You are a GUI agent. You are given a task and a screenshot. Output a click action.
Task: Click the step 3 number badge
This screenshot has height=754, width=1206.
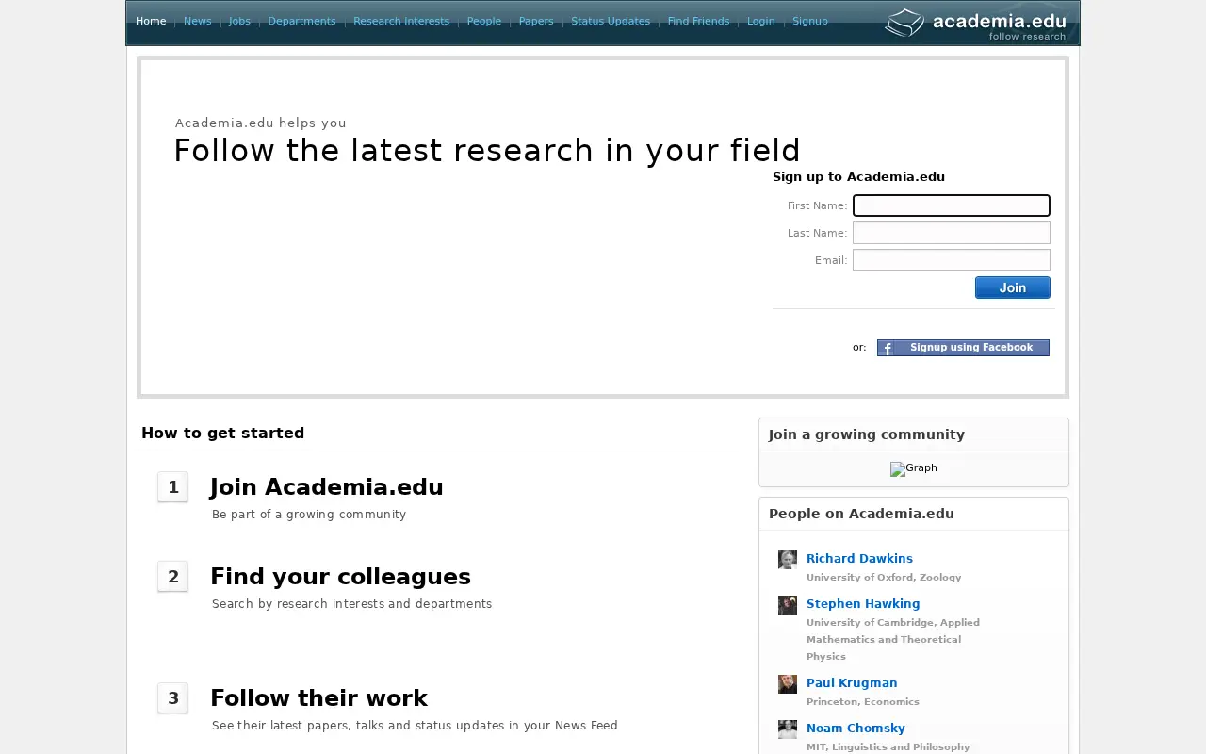pyautogui.click(x=173, y=698)
